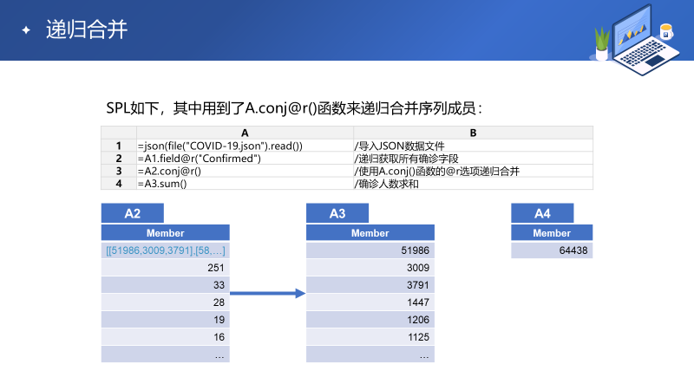694x390 pixels.
Task: Click the star bullet beside 递归合并
Action: 26,30
